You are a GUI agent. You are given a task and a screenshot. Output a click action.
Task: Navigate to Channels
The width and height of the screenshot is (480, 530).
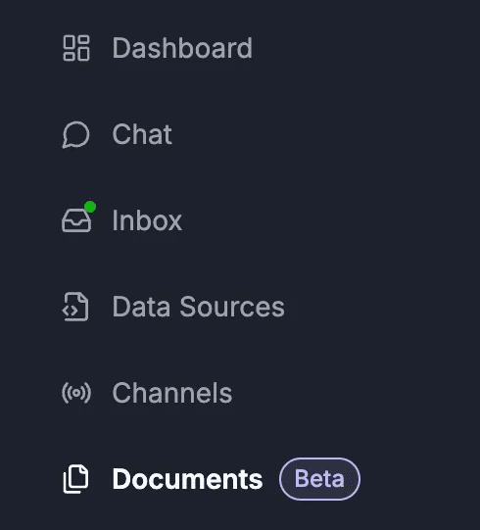(147, 393)
